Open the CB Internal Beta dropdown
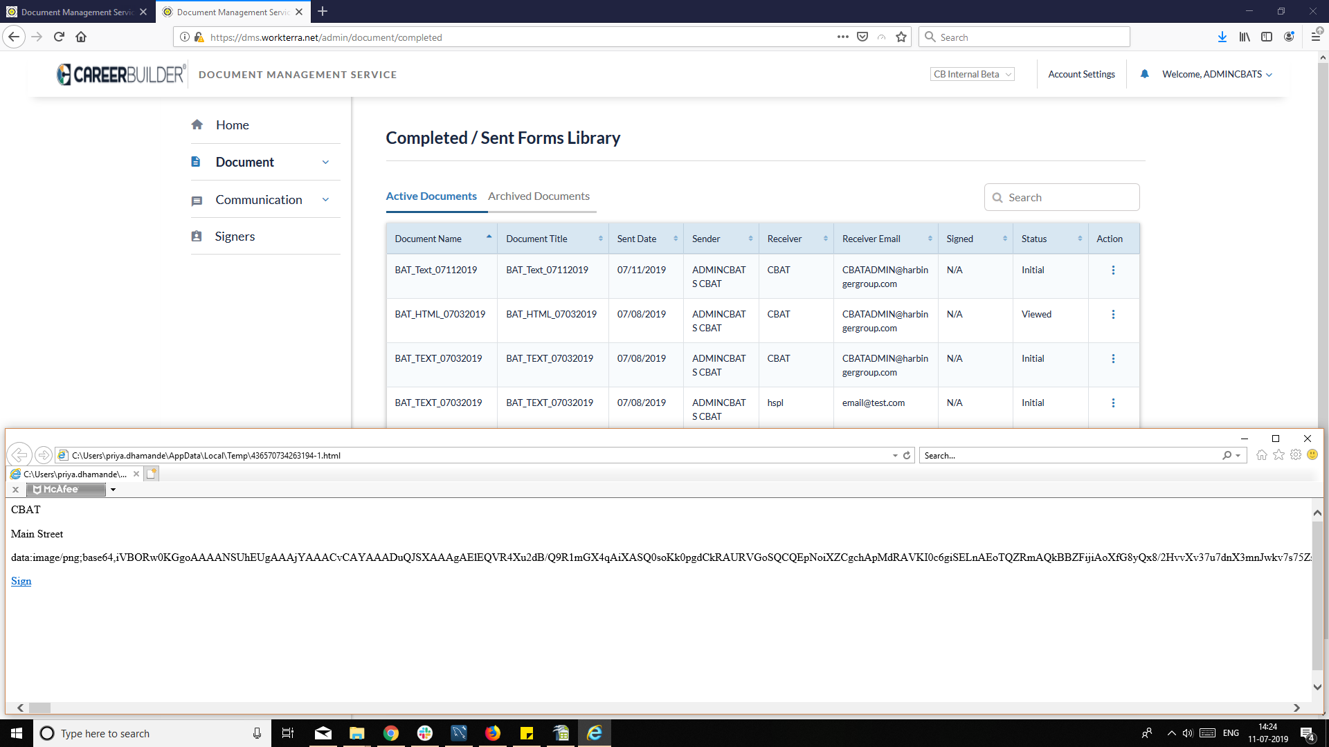Image resolution: width=1329 pixels, height=747 pixels. point(972,75)
